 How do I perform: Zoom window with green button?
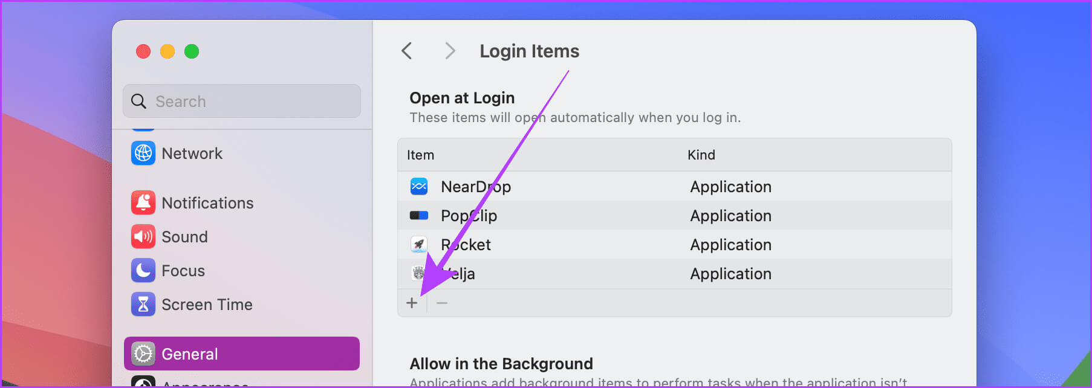click(x=192, y=51)
